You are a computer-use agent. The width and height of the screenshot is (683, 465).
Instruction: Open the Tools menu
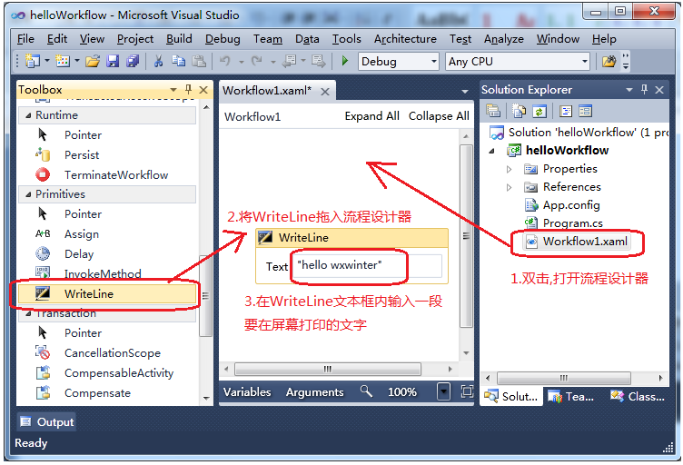tap(347, 39)
